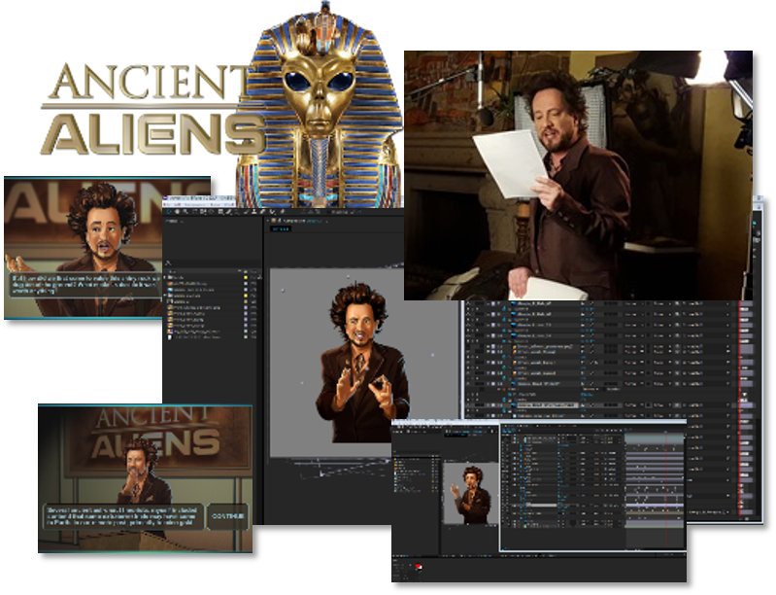Select the Eraser tool in After Effects toolbar
Image resolution: width=776 pixels, height=595 pixels.
[263, 212]
